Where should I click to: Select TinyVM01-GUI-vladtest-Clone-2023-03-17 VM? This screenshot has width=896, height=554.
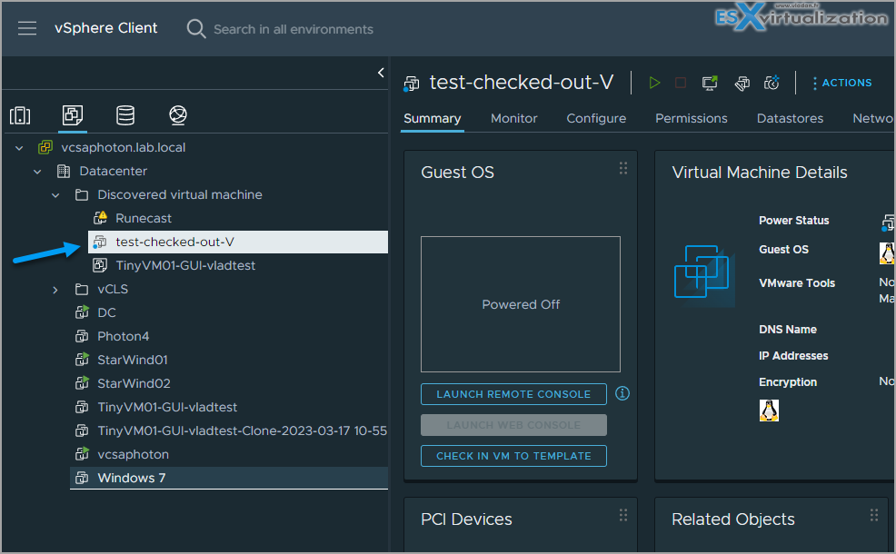[x=242, y=430]
